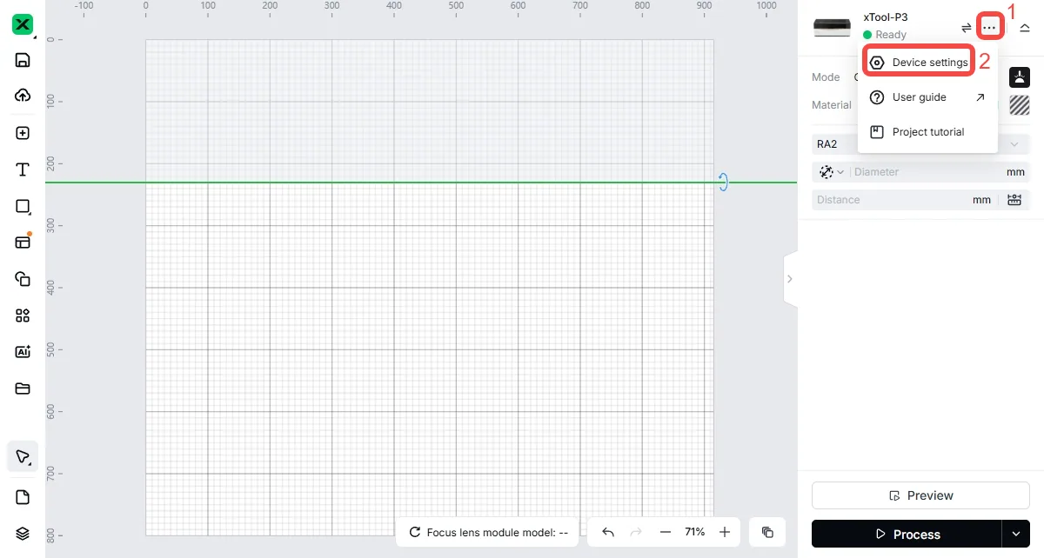Collapse the device panel caret
Screen dimensions: 1044x558
pyautogui.click(x=1025, y=28)
